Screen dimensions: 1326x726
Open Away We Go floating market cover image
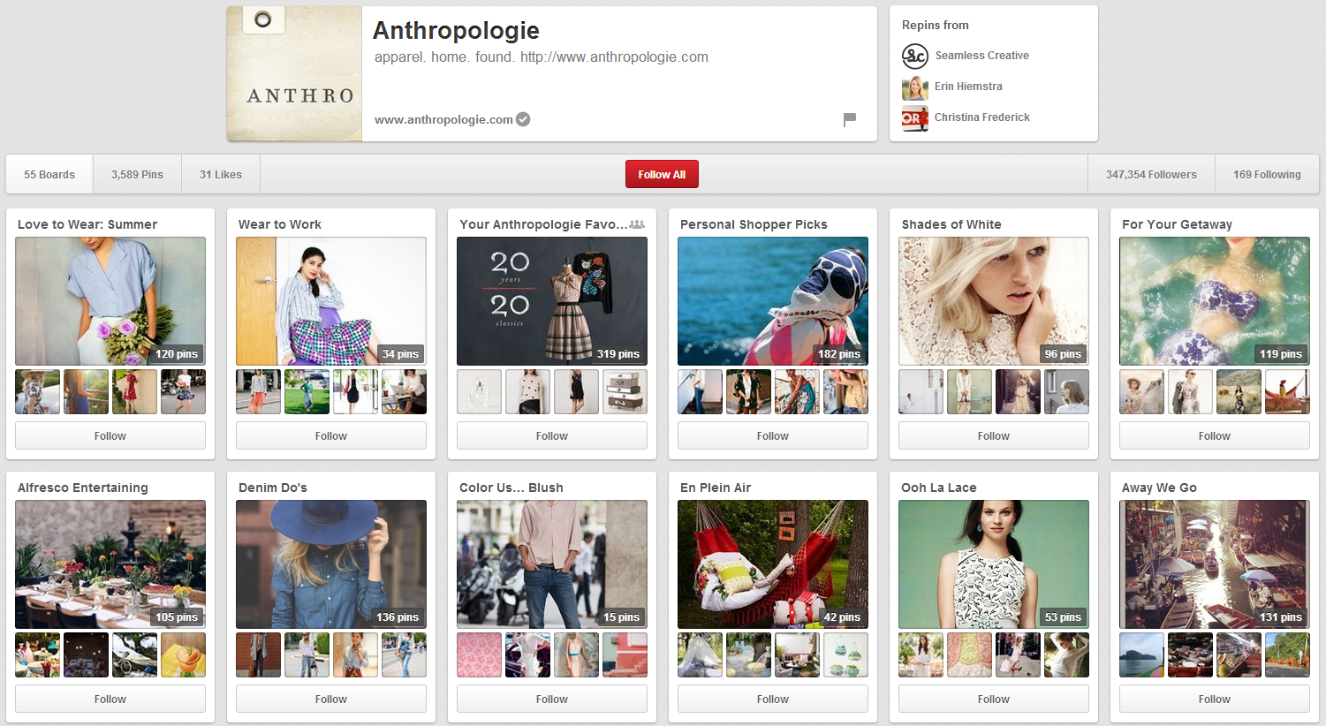1215,564
